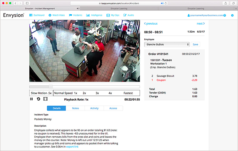Set playback speed to 3x
This screenshot has width=238, height=151.
(x=97, y=93)
